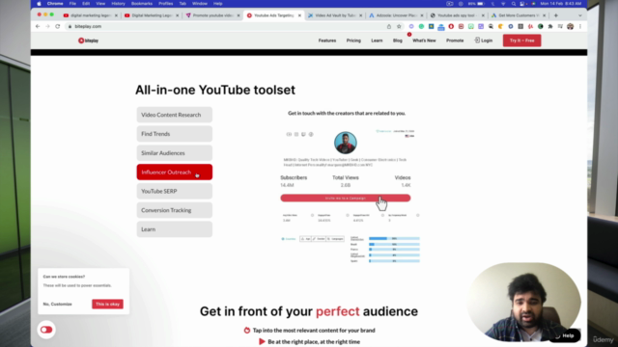
Task: Click the date and time in menu bar
Action: [561, 4]
